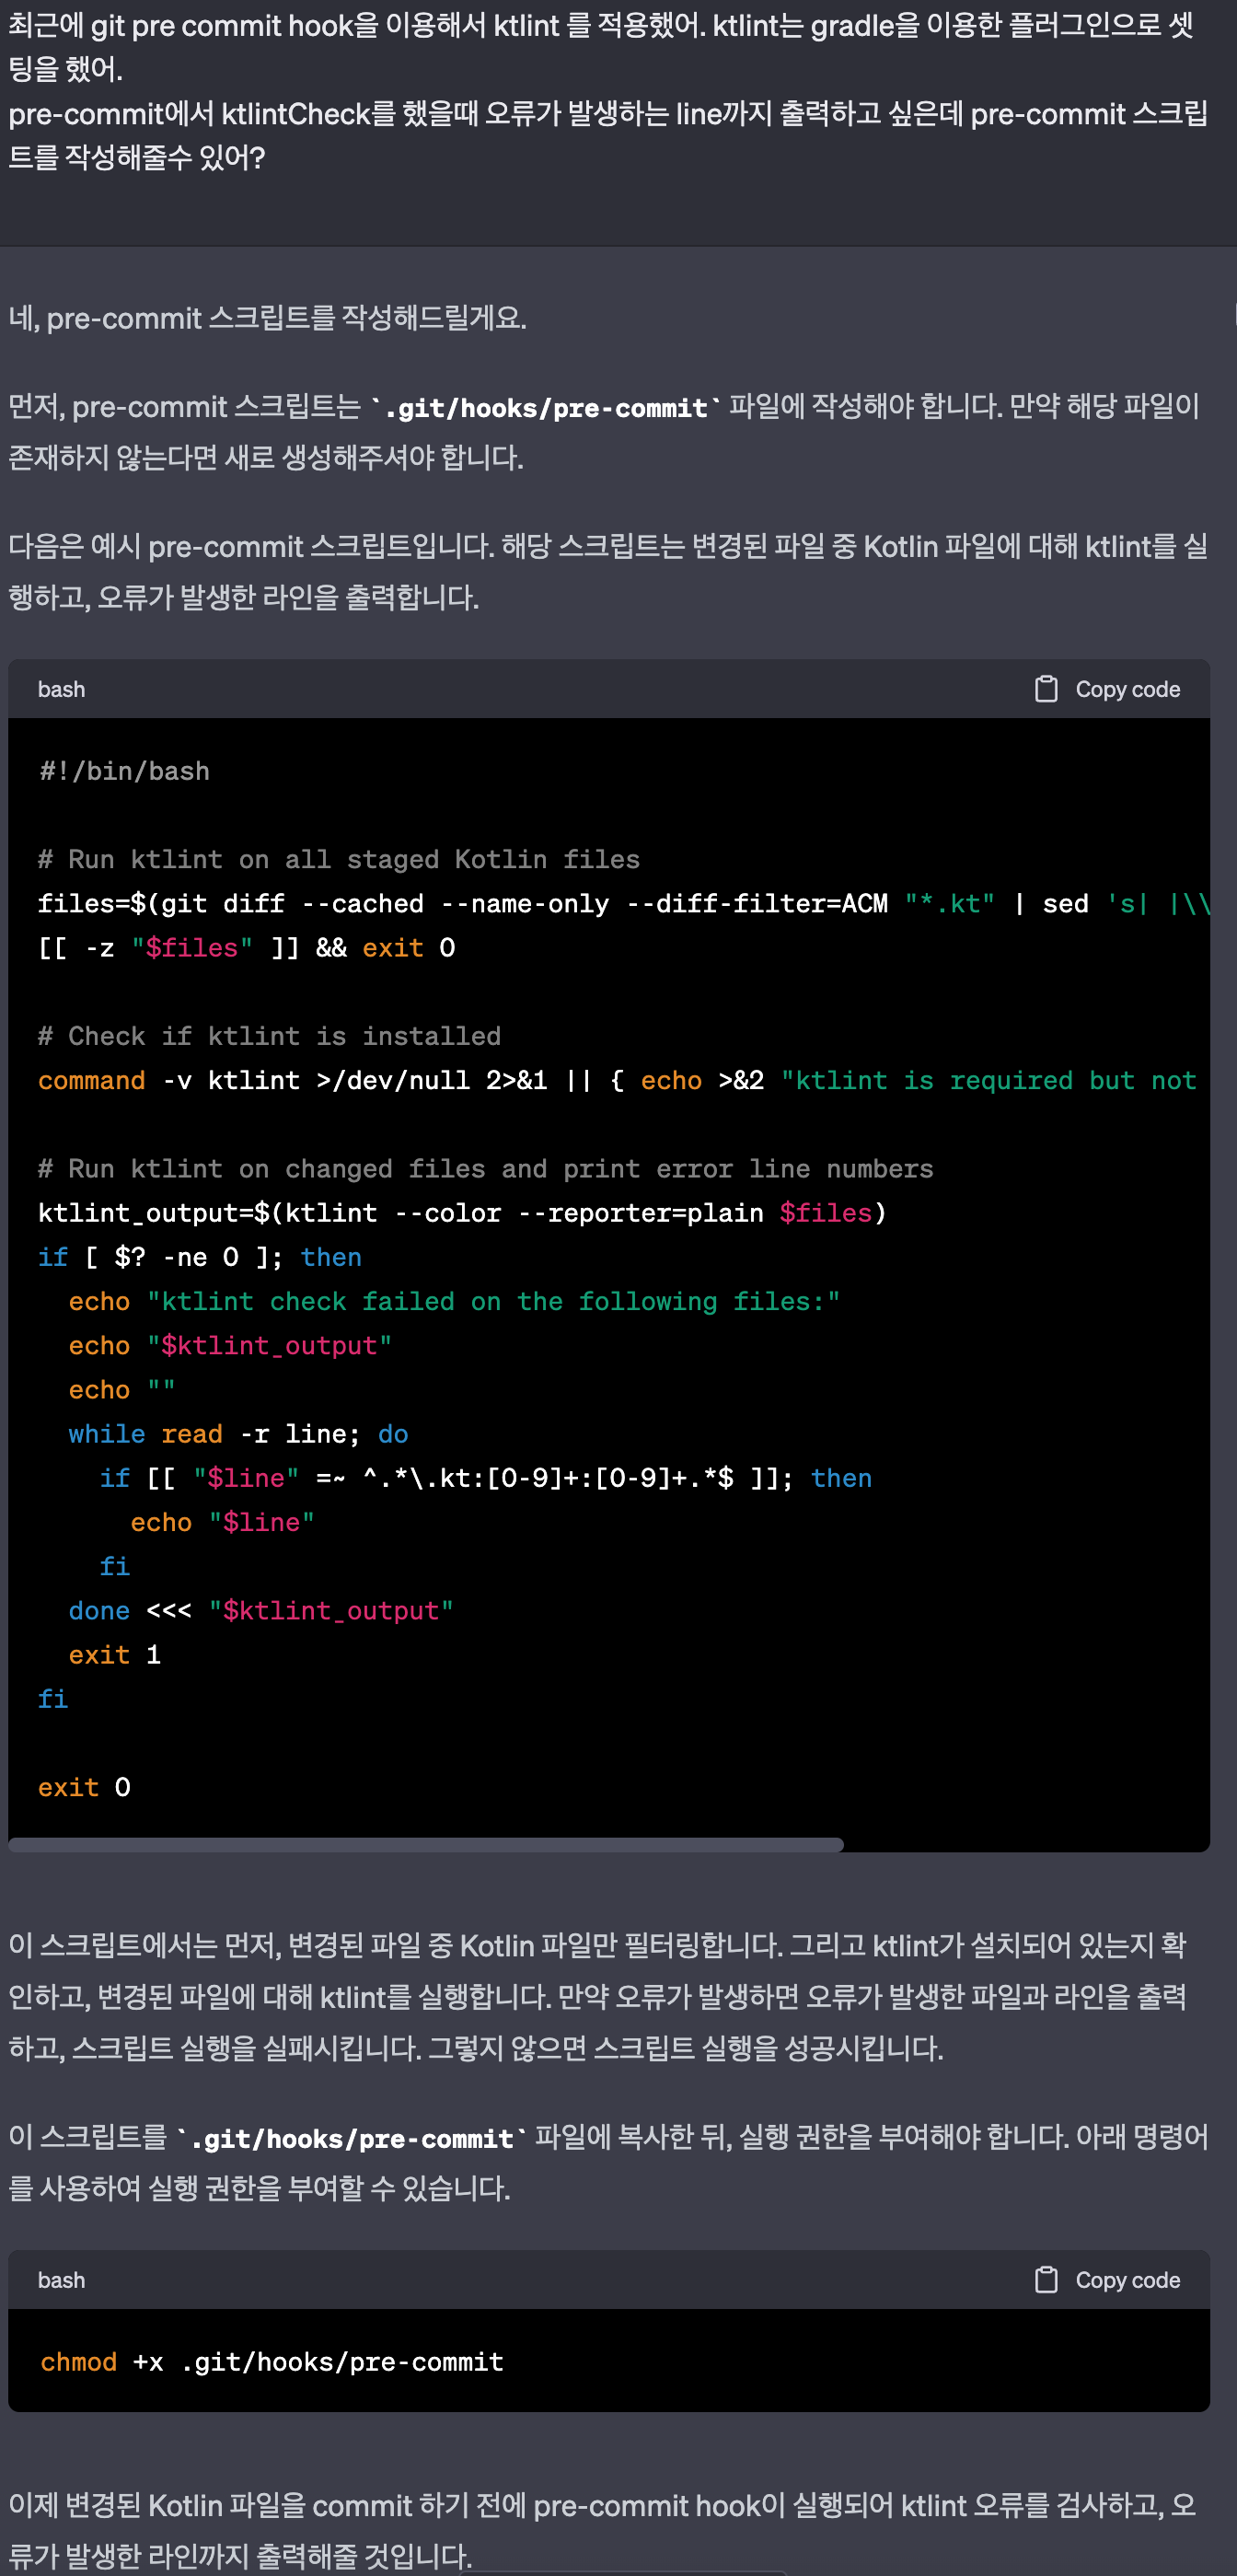
Task: Click the 'files=$(git diff --cached' line
Action: pos(624,903)
